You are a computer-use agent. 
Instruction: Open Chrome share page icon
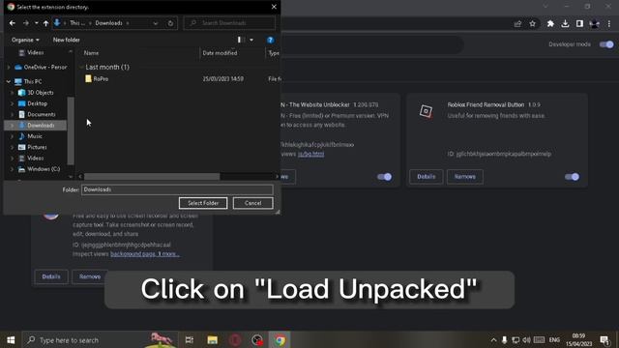(517, 24)
